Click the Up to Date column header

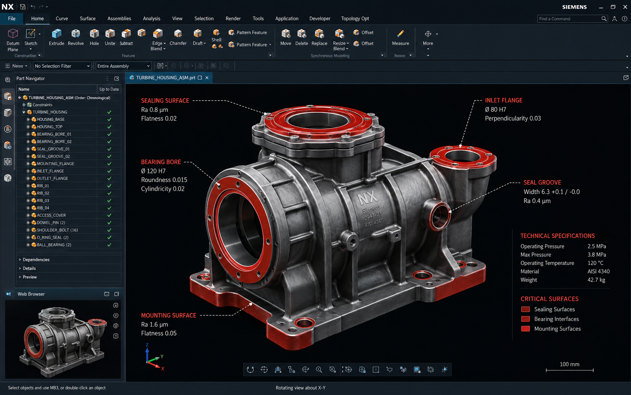coord(109,89)
